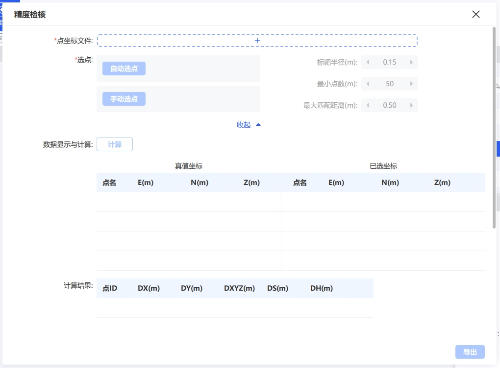
Task: Click the 手动选点 button
Action: (124, 99)
